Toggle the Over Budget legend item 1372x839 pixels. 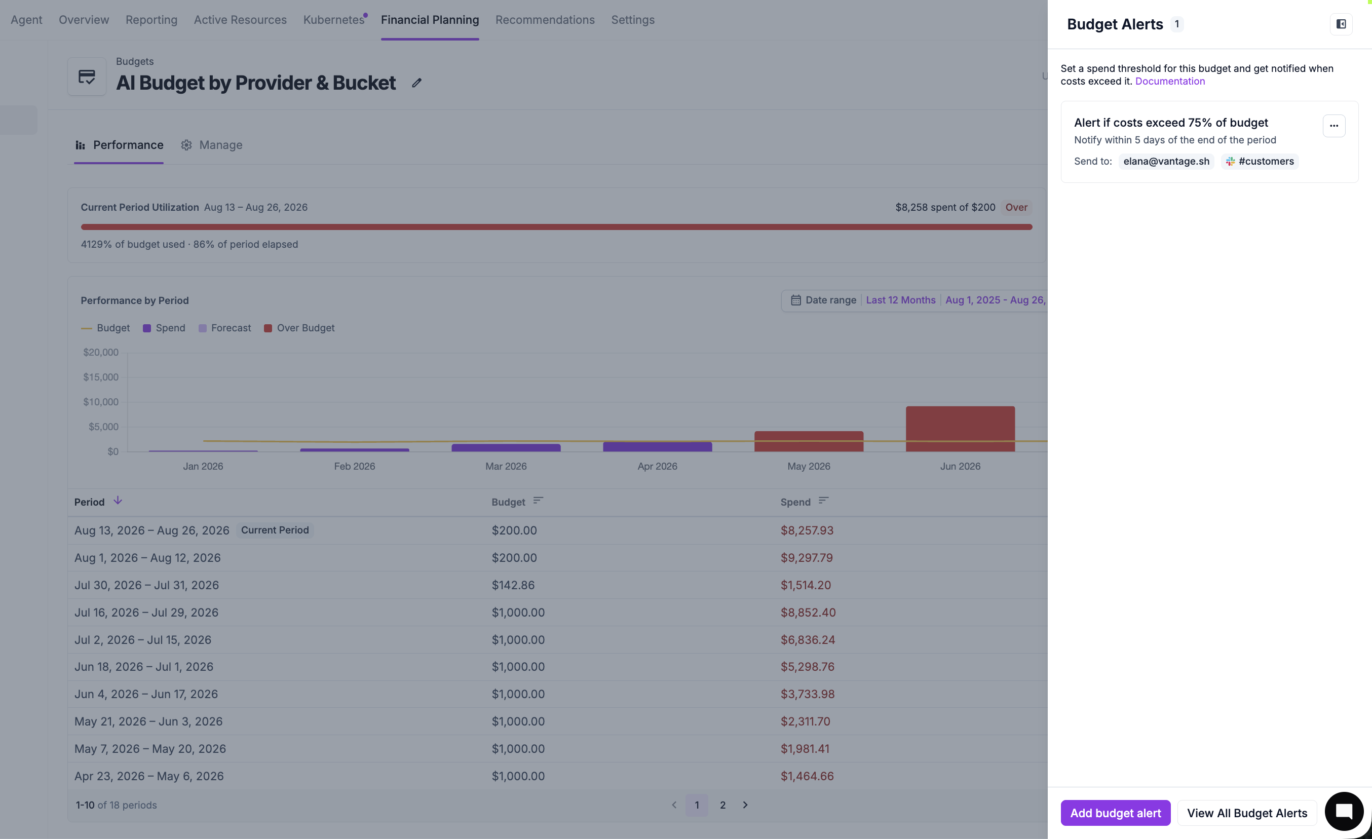click(299, 328)
